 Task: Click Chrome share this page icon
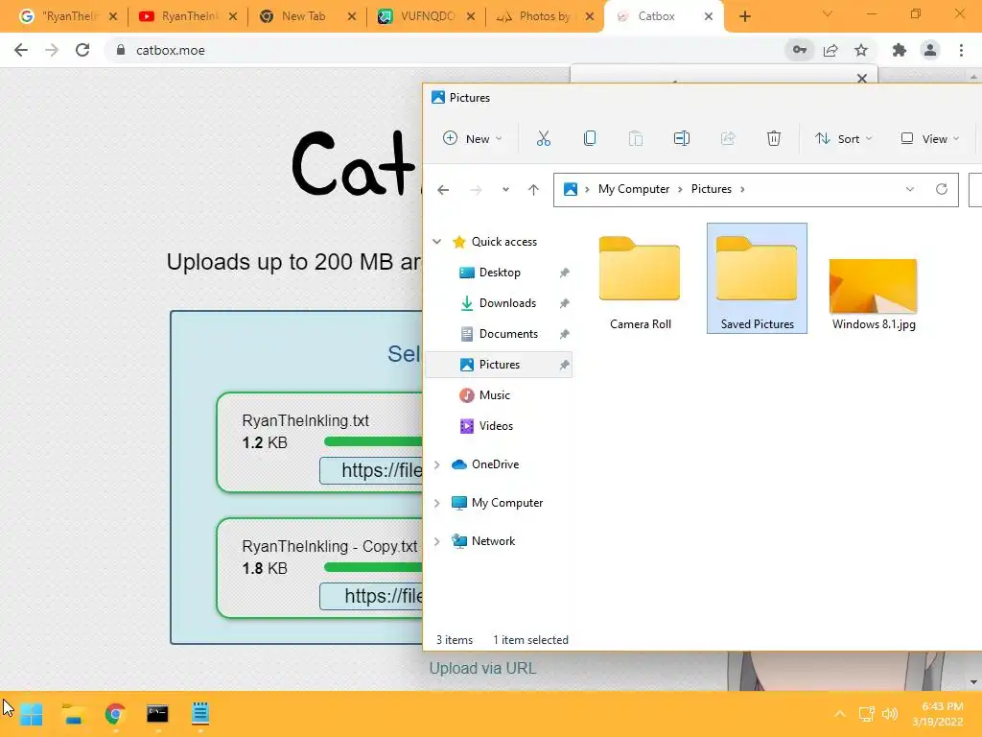click(x=830, y=50)
